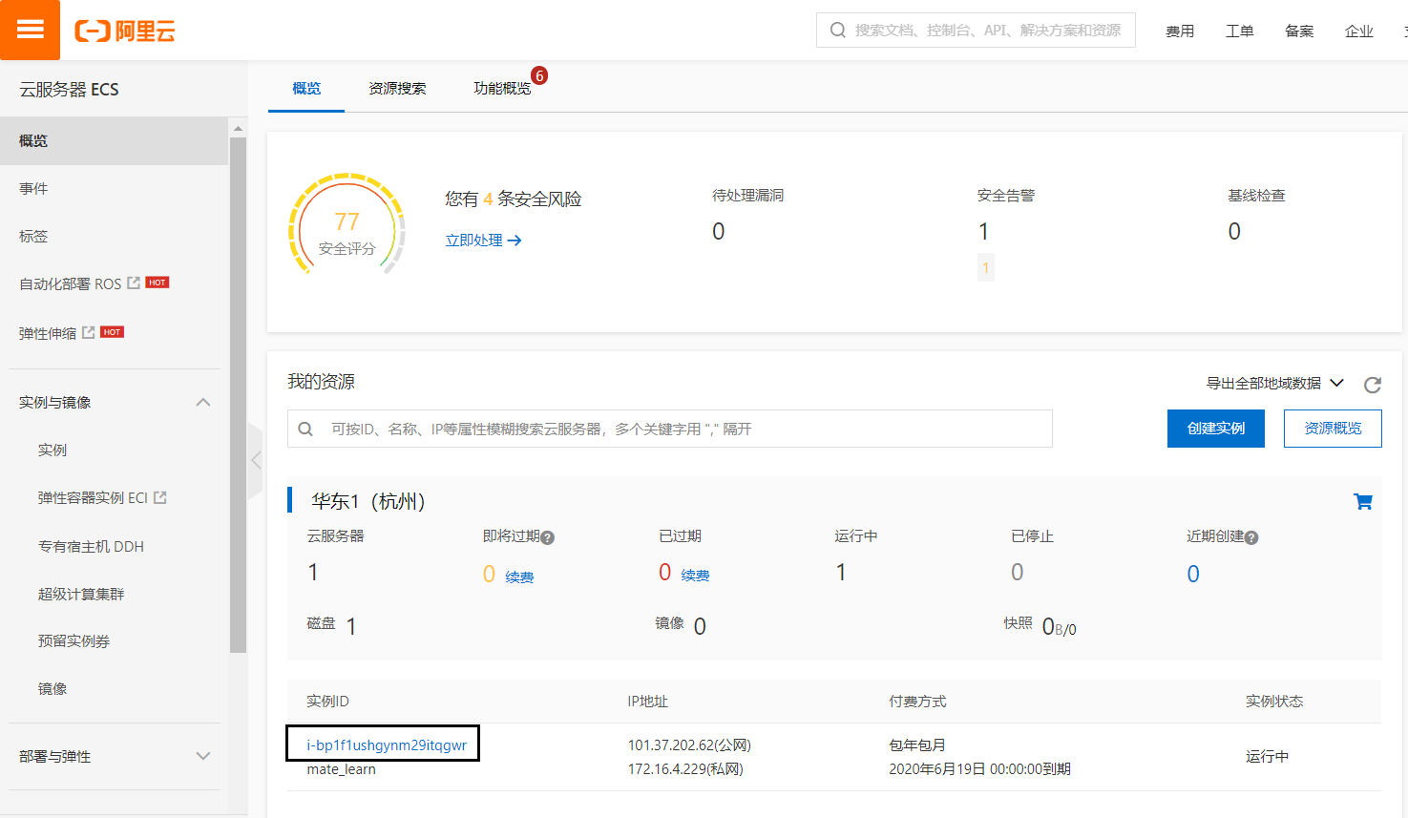Click the external link icon next to 弹性容器实例 ECI

(x=160, y=497)
